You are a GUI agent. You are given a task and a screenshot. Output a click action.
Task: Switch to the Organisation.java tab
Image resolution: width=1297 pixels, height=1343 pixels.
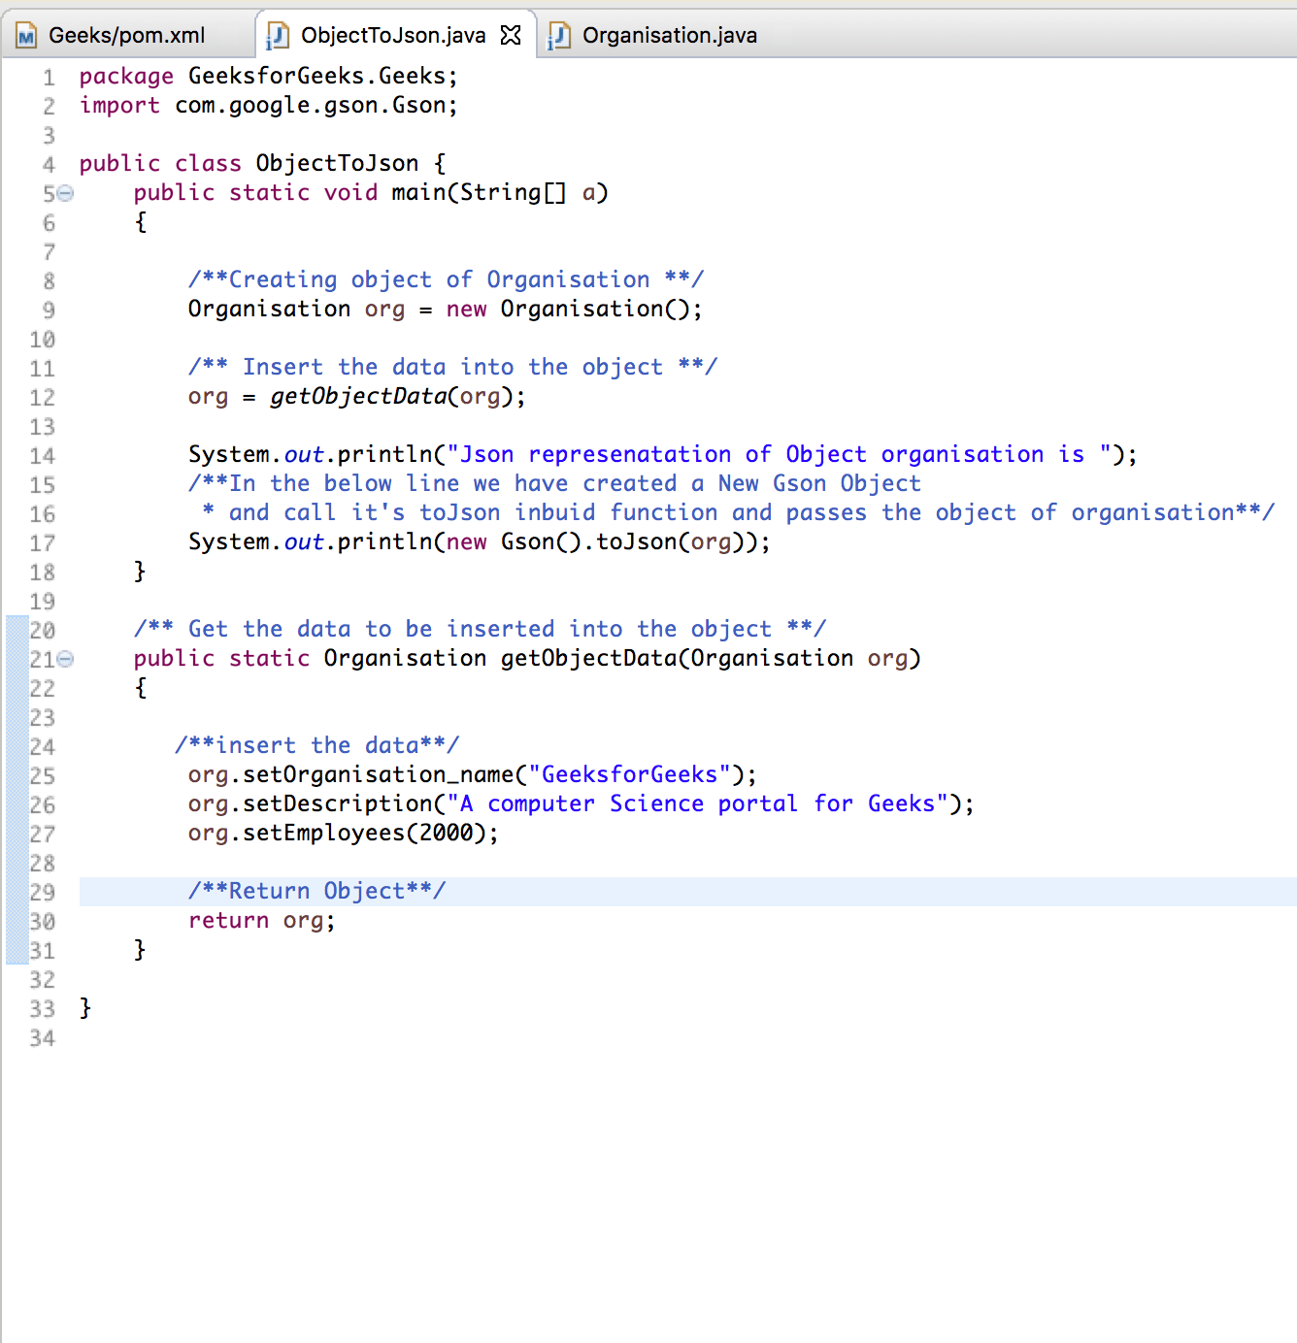click(x=670, y=35)
